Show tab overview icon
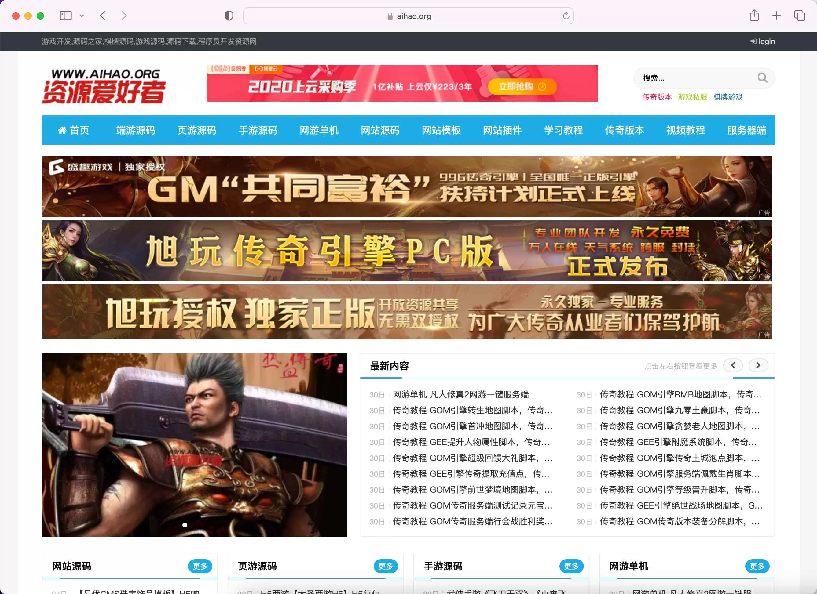The image size is (817, 594). pyautogui.click(x=800, y=16)
